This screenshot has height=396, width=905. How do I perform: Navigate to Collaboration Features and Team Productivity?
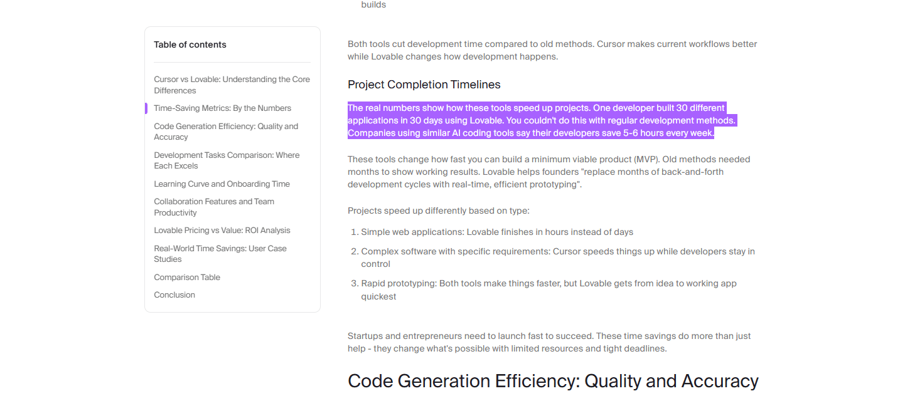coord(214,207)
